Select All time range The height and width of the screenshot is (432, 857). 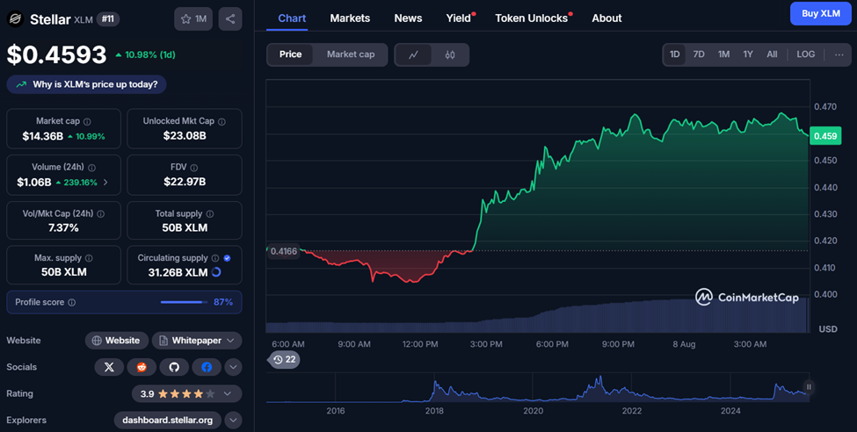pyautogui.click(x=772, y=54)
